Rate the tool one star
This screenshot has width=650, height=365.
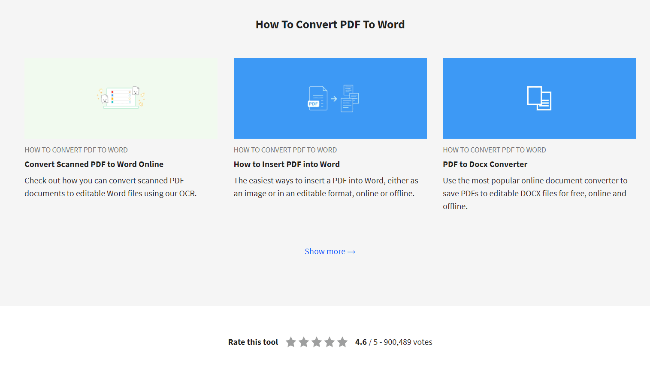(291, 342)
